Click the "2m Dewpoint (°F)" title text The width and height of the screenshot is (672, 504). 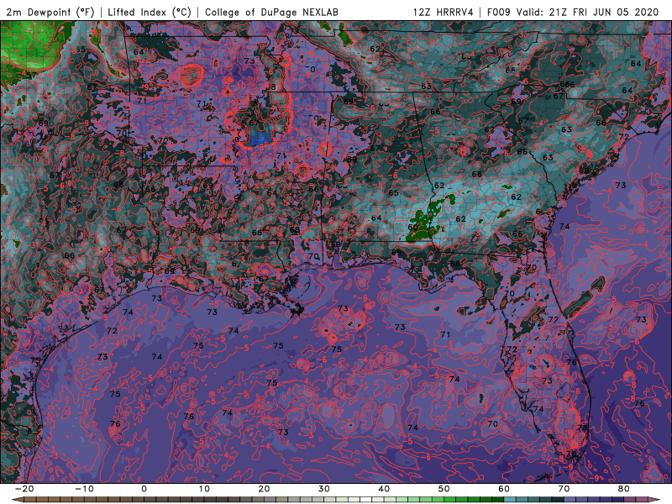50,12
